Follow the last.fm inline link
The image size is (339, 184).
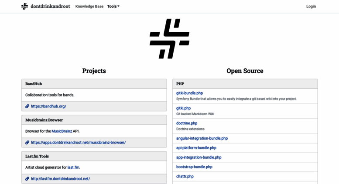click(73, 167)
